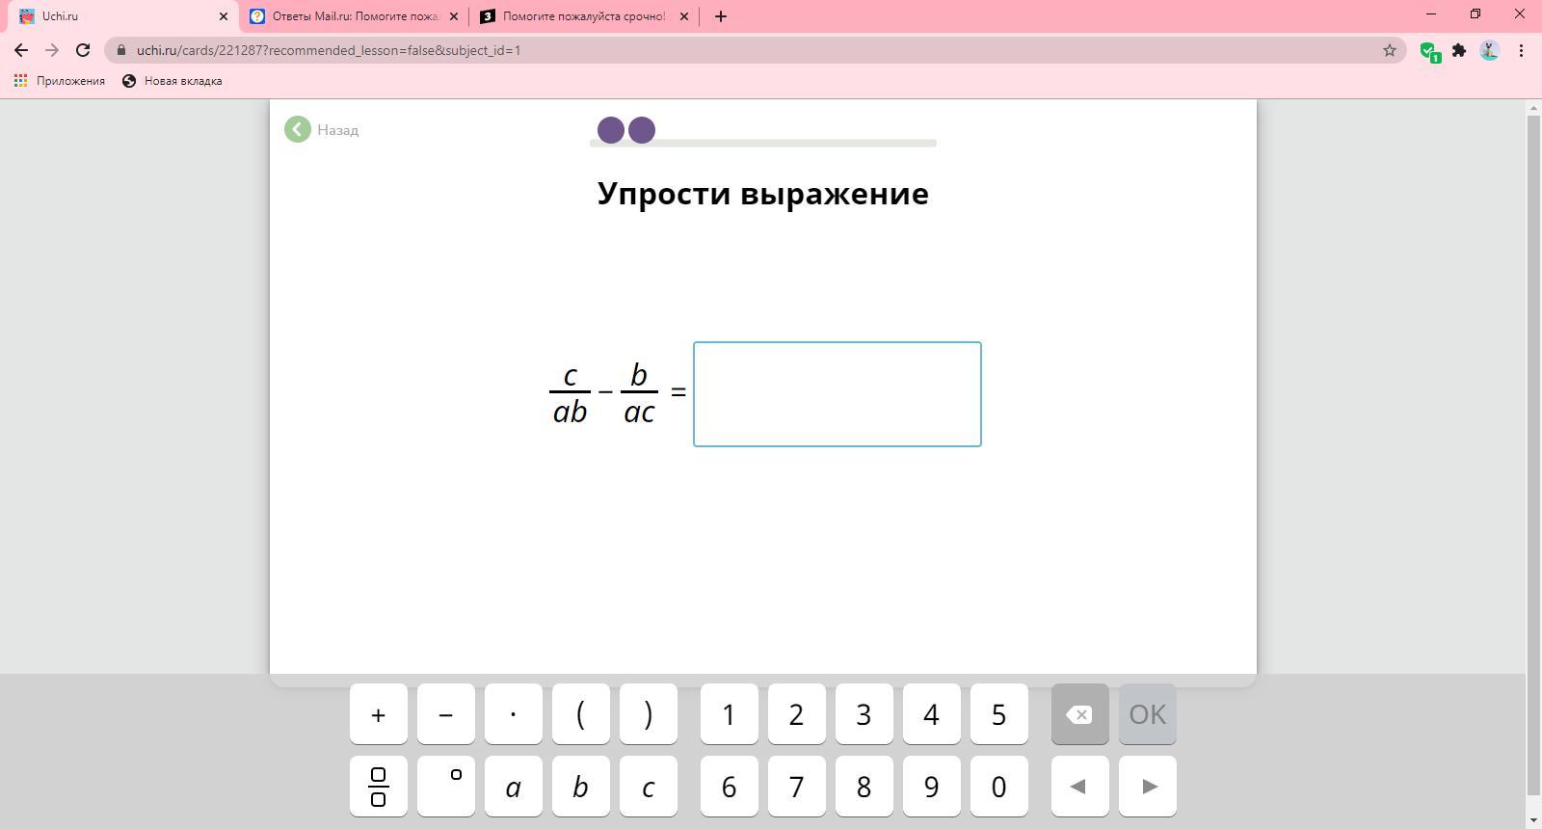Insert the degree/exponent symbol key

tap(446, 787)
